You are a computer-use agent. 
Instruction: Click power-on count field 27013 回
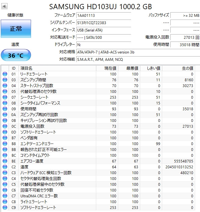(185, 37)
